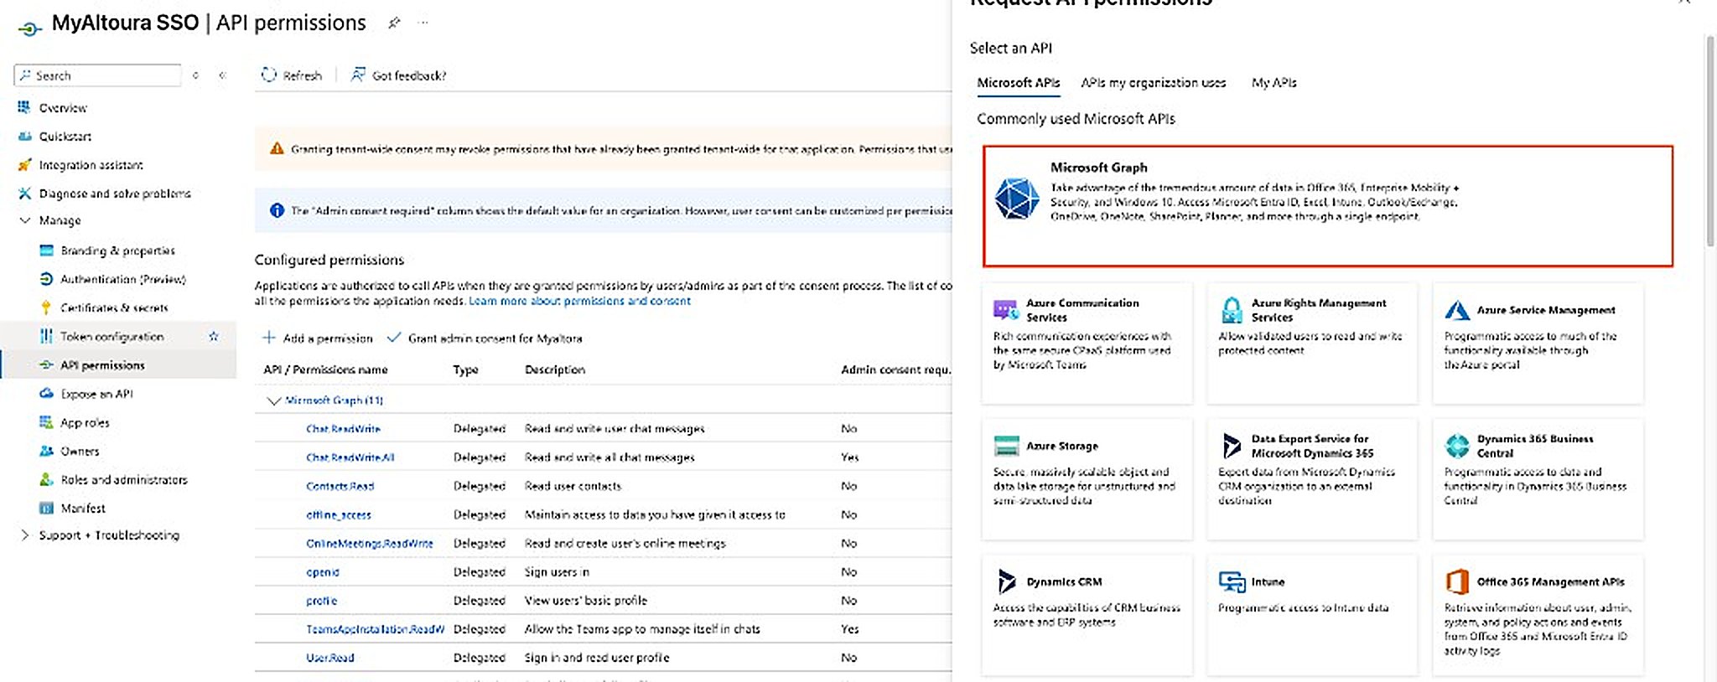Open OnlineMeetings.ReadWrite permission link
Viewport: 1717px width, 682px height.
(369, 543)
